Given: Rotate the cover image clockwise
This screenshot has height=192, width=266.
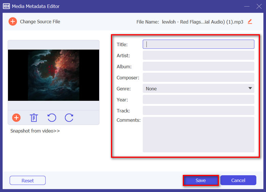Looking at the screenshot, I should coord(69,117).
